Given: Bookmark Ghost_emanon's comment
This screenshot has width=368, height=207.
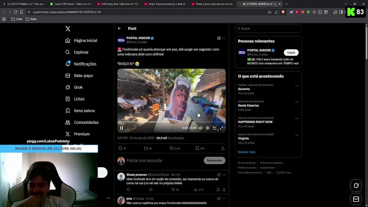Looking at the screenshot, I should (218, 190).
